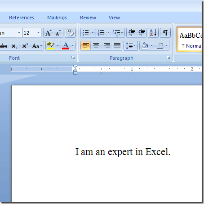Expand the shading color dropdown arrow
The width and height of the screenshot is (204, 204).
(151, 45)
